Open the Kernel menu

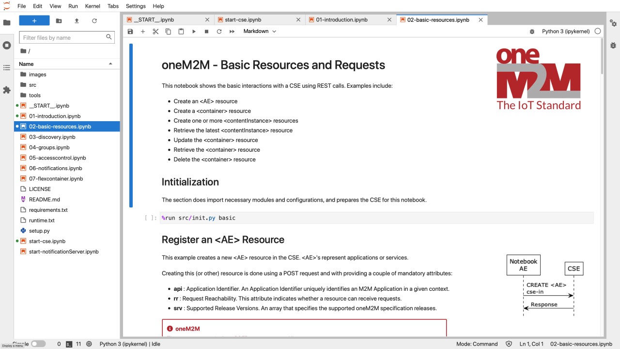93,6
